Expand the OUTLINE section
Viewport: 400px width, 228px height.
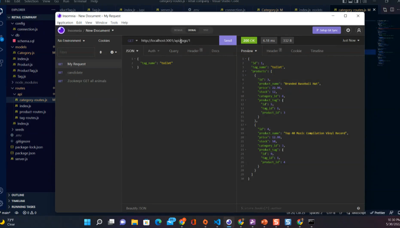tap(17, 195)
